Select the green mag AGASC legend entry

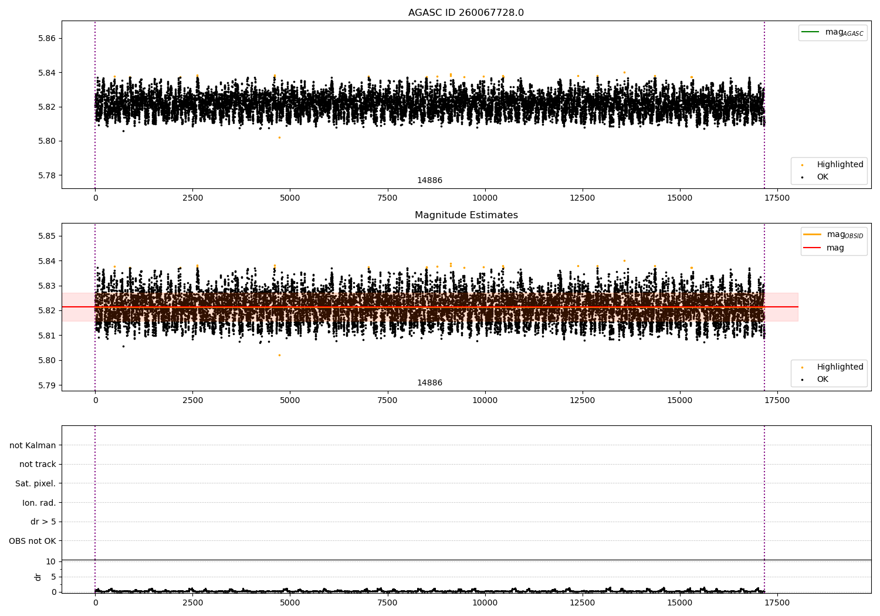832,32
